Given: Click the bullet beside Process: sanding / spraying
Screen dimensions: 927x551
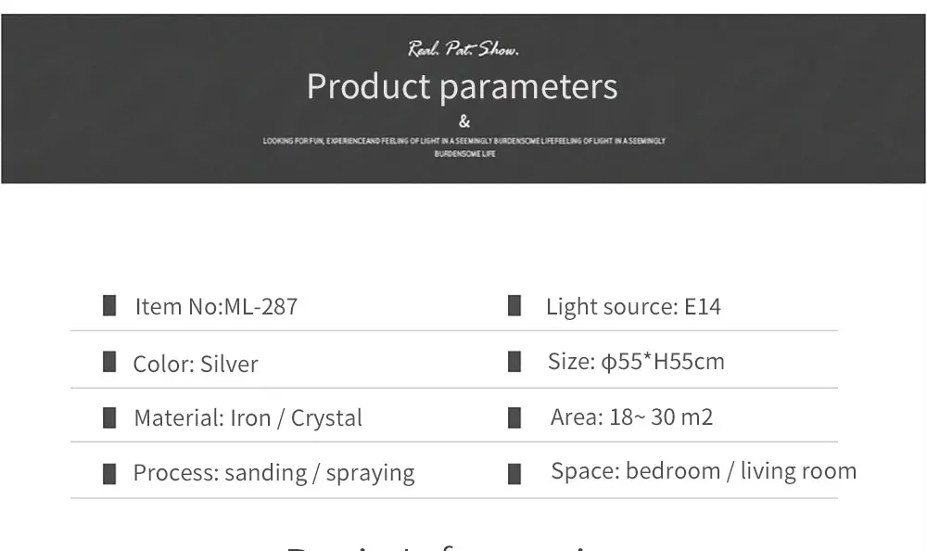Looking at the screenshot, I should (109, 473).
